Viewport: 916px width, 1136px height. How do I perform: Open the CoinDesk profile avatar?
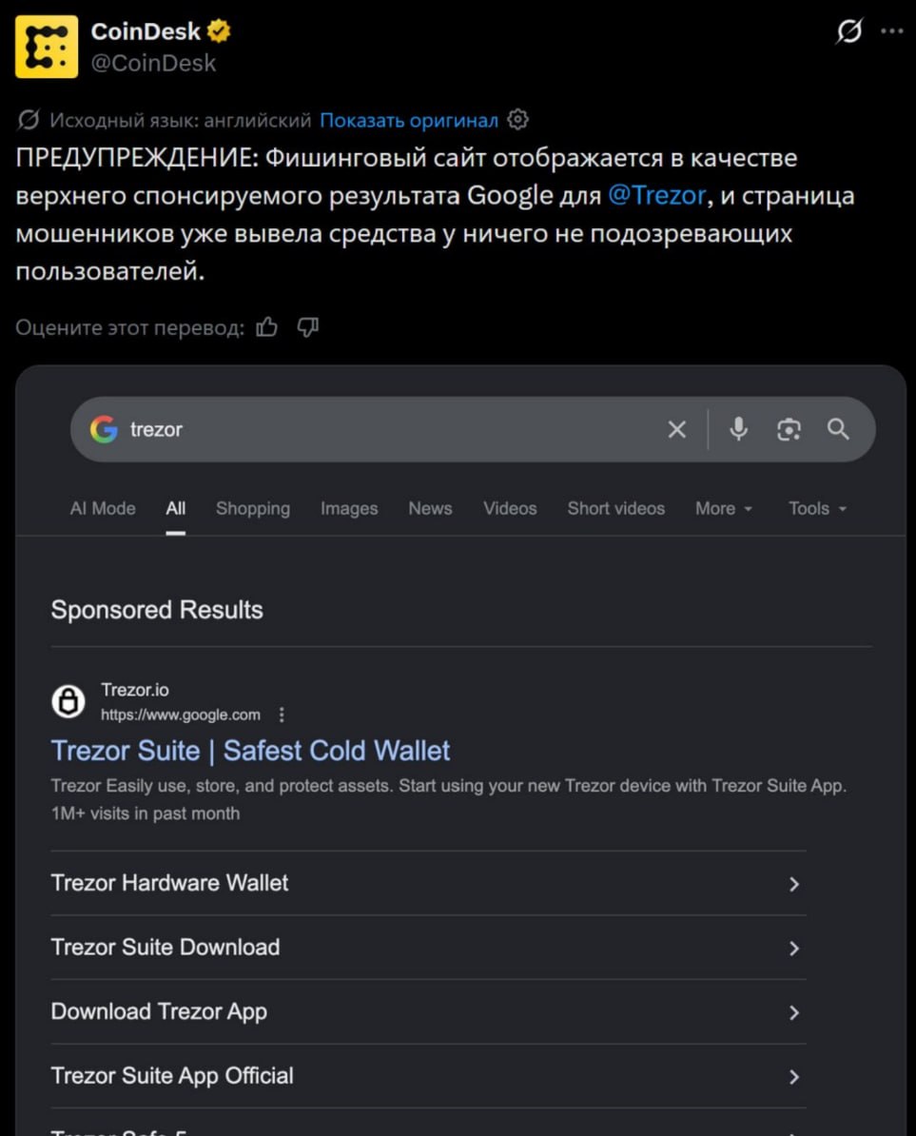(47, 47)
